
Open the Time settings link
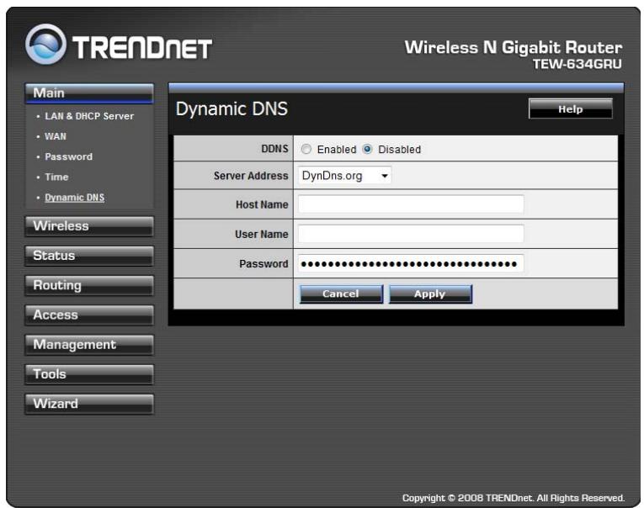[x=56, y=177]
